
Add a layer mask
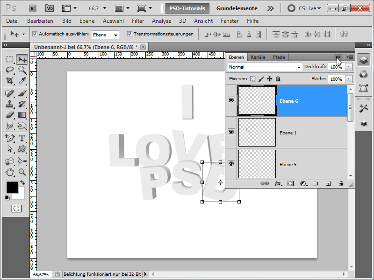[290, 183]
